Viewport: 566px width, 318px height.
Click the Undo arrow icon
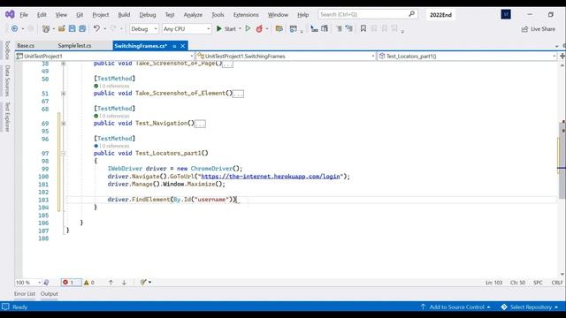(x=96, y=28)
